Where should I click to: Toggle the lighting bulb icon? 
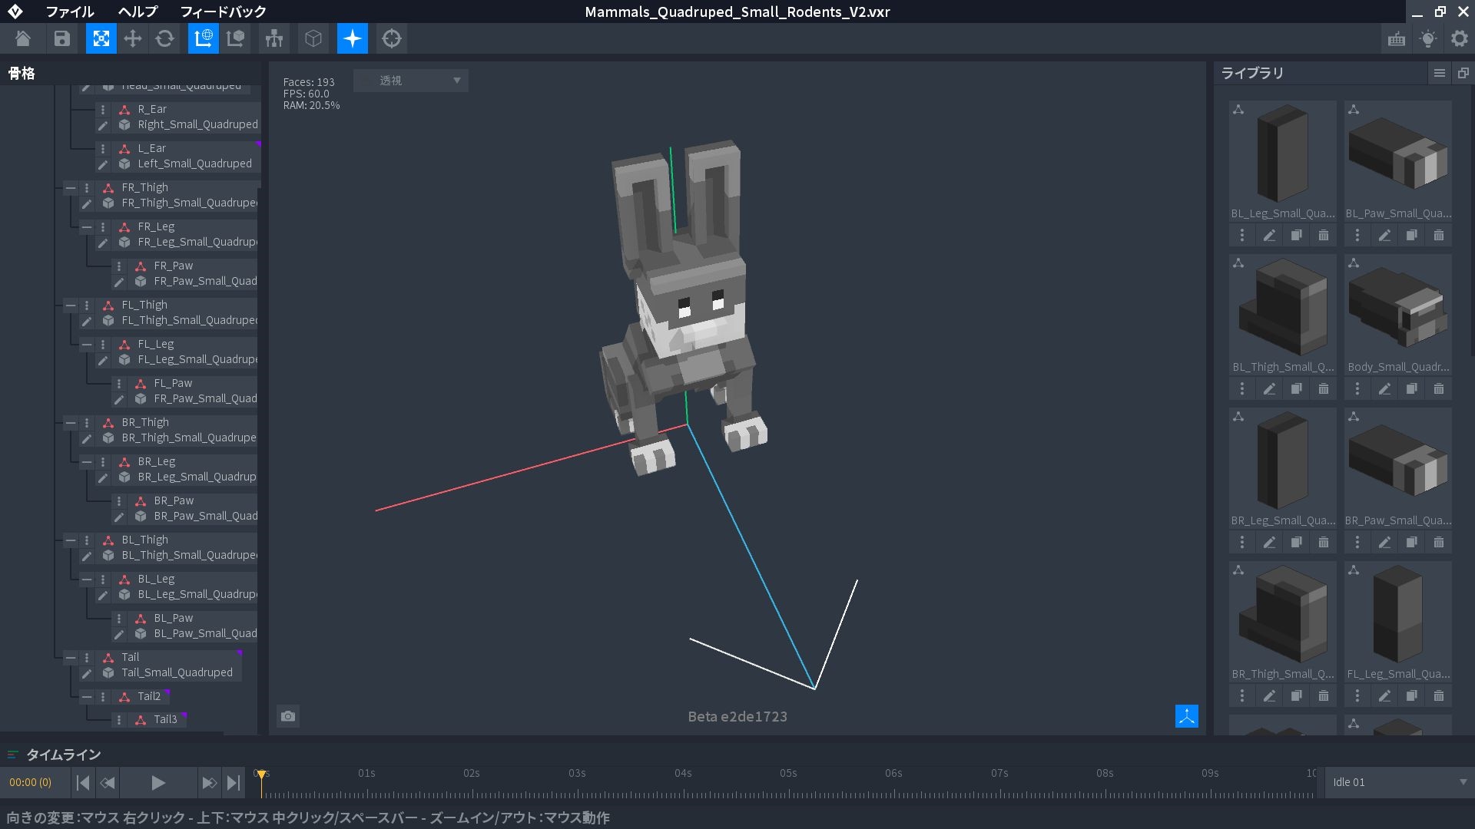[1427, 38]
